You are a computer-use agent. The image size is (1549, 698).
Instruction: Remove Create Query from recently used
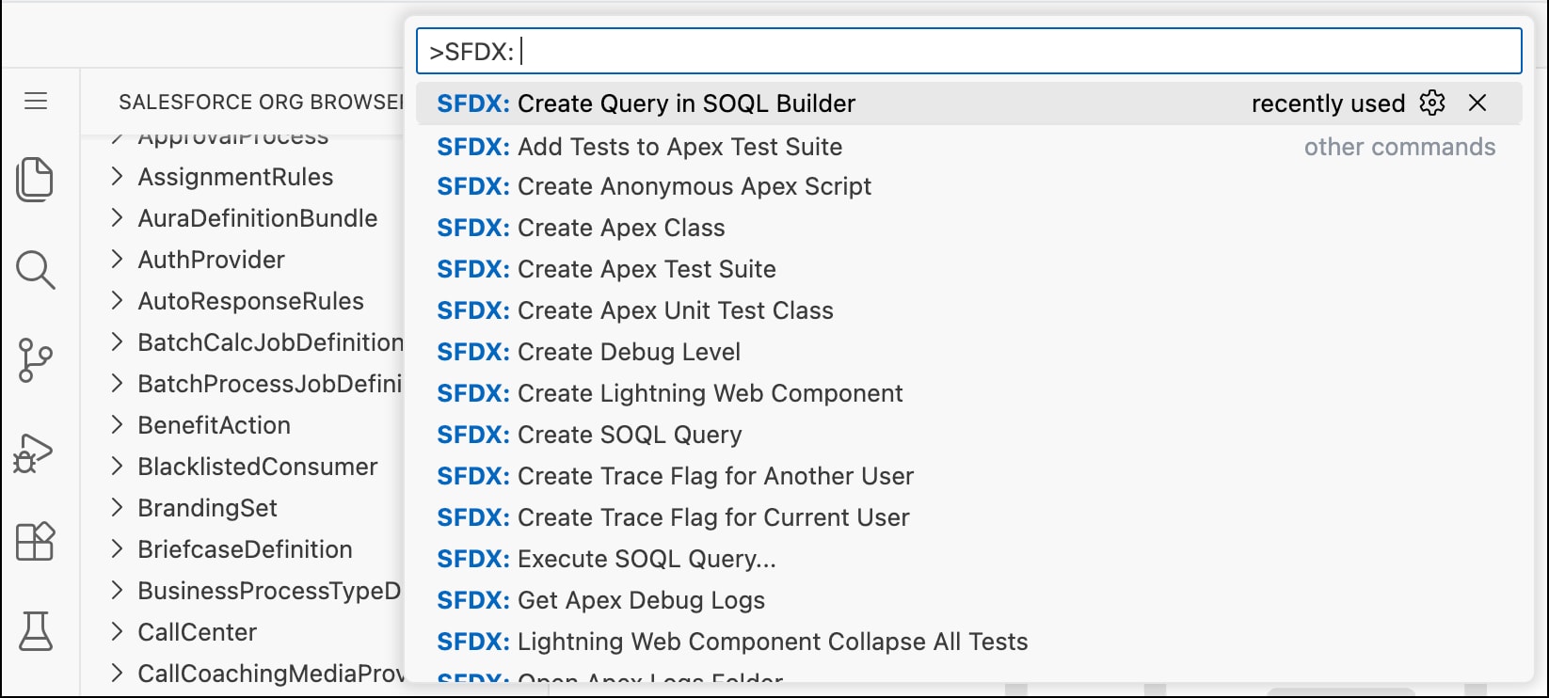click(1477, 103)
